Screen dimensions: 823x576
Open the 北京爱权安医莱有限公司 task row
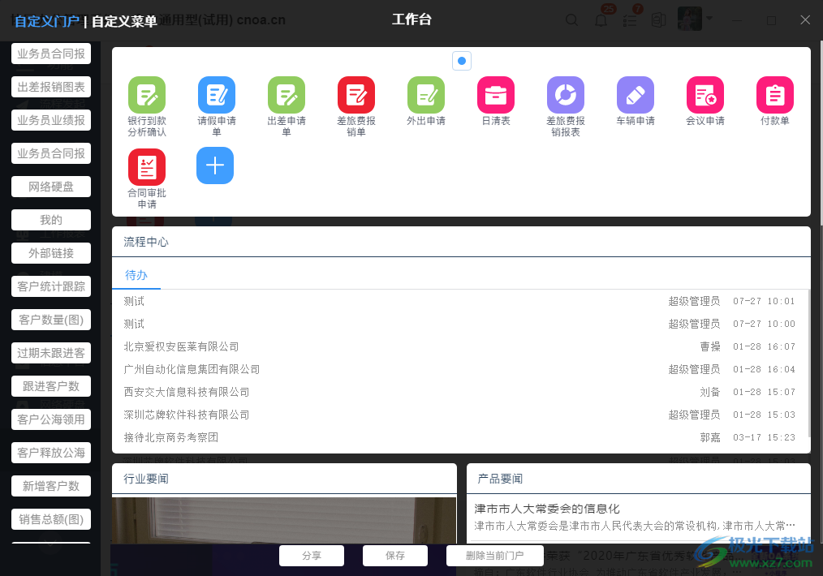point(459,346)
